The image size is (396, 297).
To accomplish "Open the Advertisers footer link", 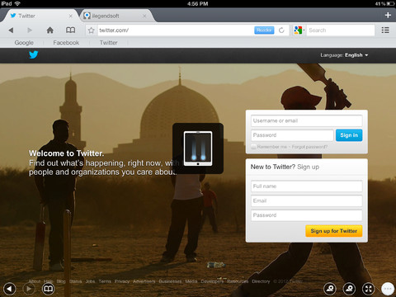I will (x=144, y=281).
